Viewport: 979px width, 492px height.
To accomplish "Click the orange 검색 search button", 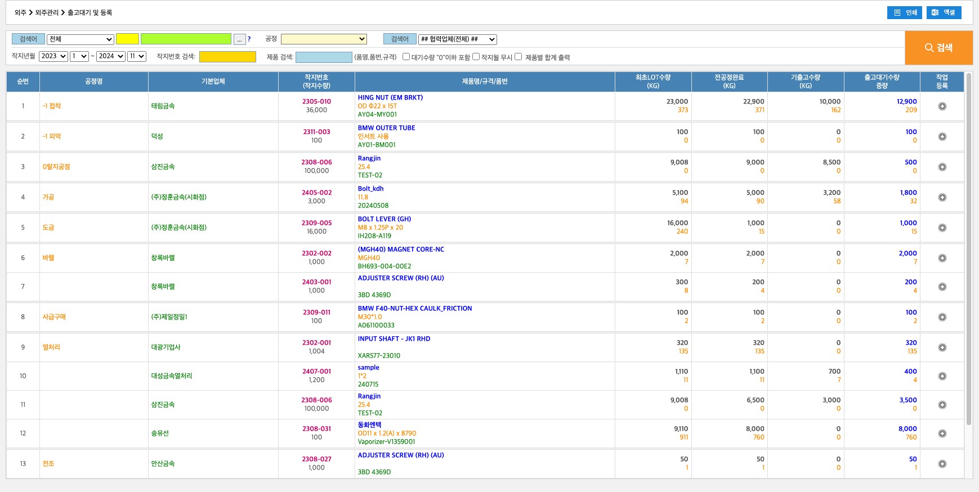I will (x=938, y=48).
